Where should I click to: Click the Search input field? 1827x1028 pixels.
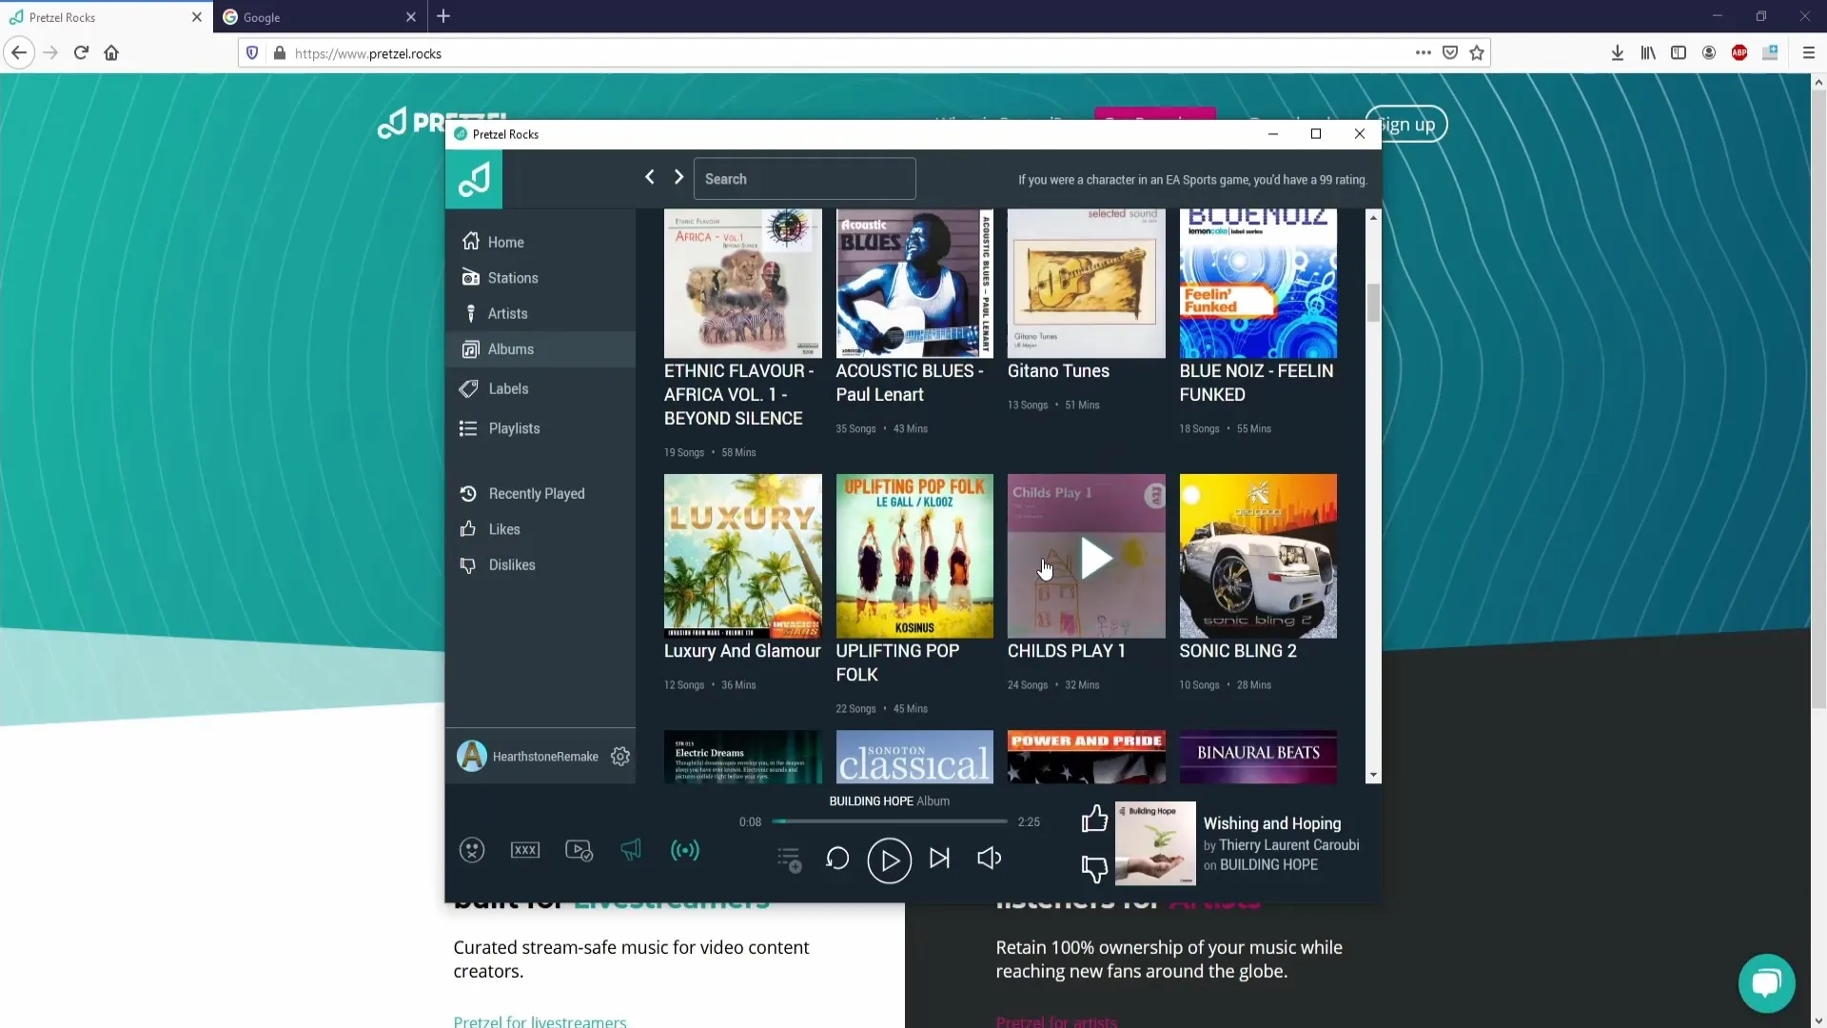(804, 178)
